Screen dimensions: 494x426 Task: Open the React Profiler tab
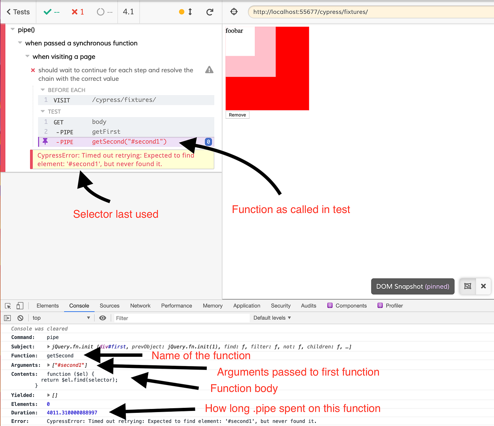click(390, 306)
